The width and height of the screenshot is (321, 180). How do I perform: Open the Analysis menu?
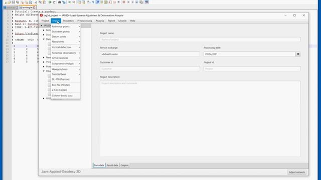tap(100, 21)
